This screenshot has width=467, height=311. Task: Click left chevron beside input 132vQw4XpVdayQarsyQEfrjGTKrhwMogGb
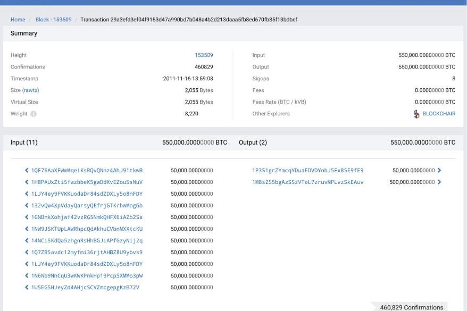point(27,206)
